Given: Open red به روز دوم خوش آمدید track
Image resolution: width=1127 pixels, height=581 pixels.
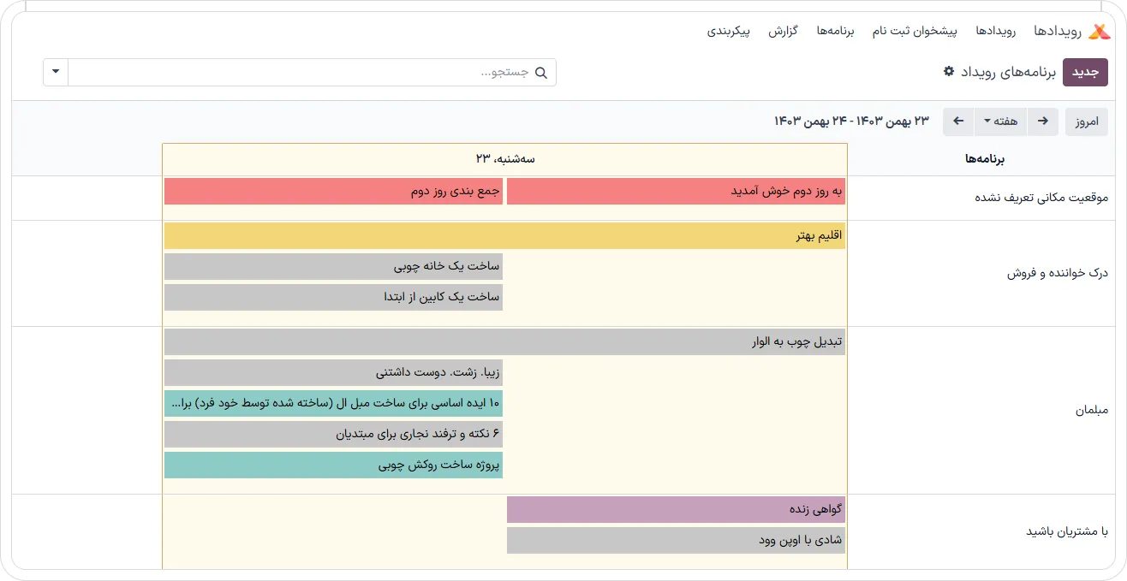Looking at the screenshot, I should [676, 191].
